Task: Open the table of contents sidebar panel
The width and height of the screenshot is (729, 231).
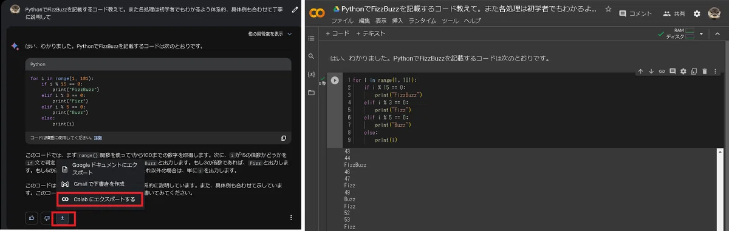Action: pos(312,38)
